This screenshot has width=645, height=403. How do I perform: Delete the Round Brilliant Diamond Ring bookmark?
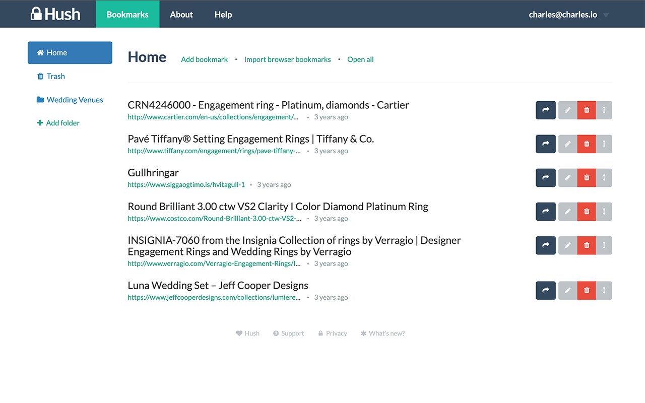(x=587, y=211)
